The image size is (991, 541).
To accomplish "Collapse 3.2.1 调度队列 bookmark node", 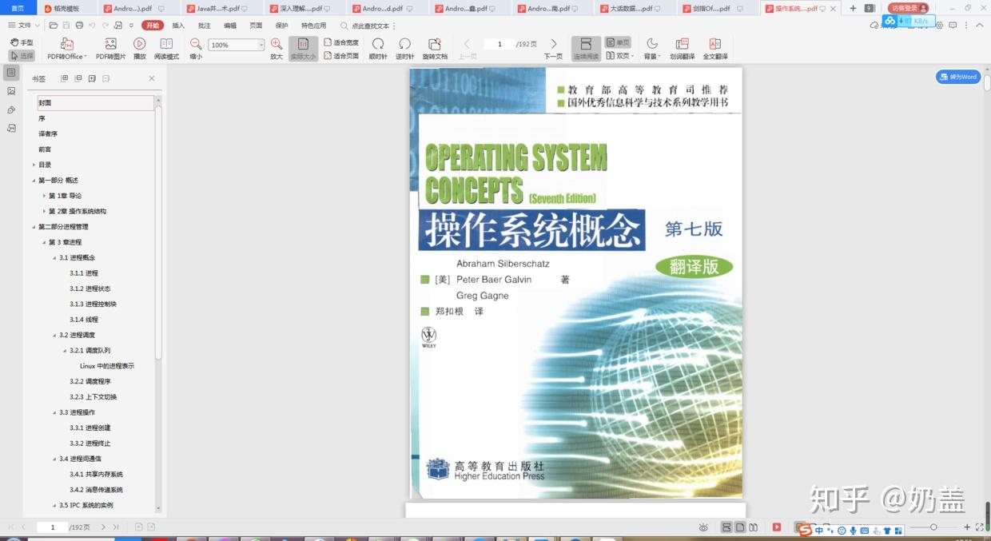I will coord(65,351).
